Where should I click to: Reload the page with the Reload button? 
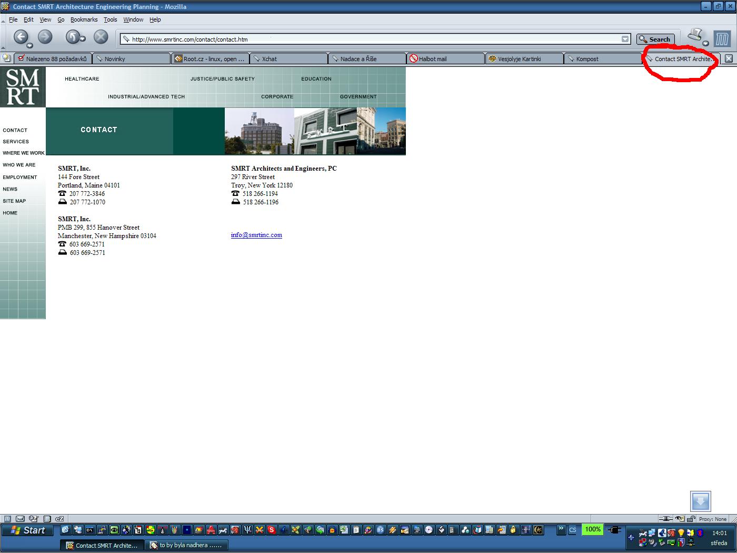[72, 37]
